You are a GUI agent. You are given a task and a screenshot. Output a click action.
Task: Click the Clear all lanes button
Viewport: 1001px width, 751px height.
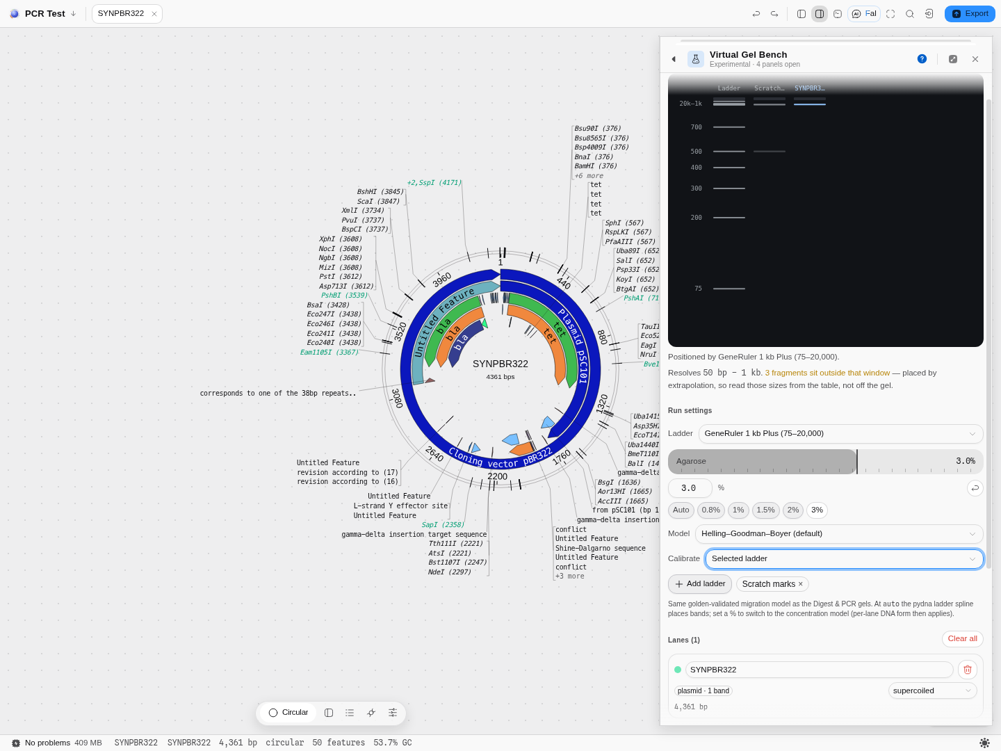(x=962, y=639)
